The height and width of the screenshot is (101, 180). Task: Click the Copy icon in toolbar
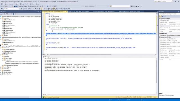pos(42,6)
